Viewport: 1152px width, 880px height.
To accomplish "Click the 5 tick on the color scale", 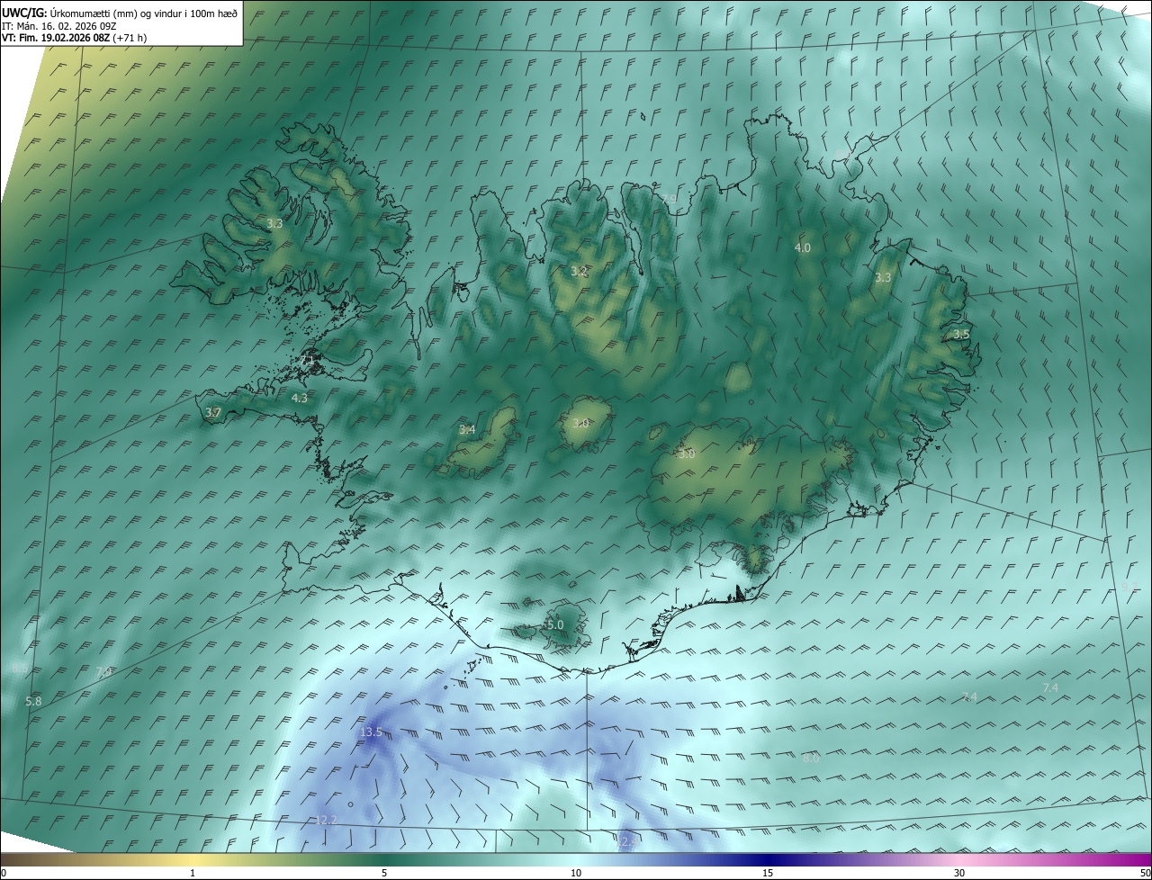I will [384, 873].
